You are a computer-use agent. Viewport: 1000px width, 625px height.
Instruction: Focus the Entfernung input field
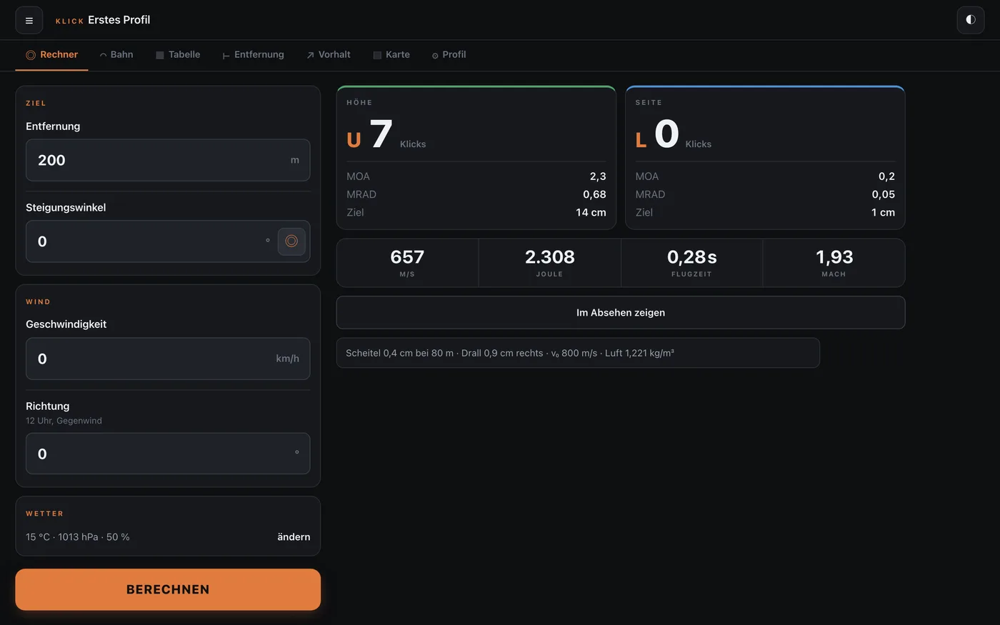pyautogui.click(x=168, y=160)
